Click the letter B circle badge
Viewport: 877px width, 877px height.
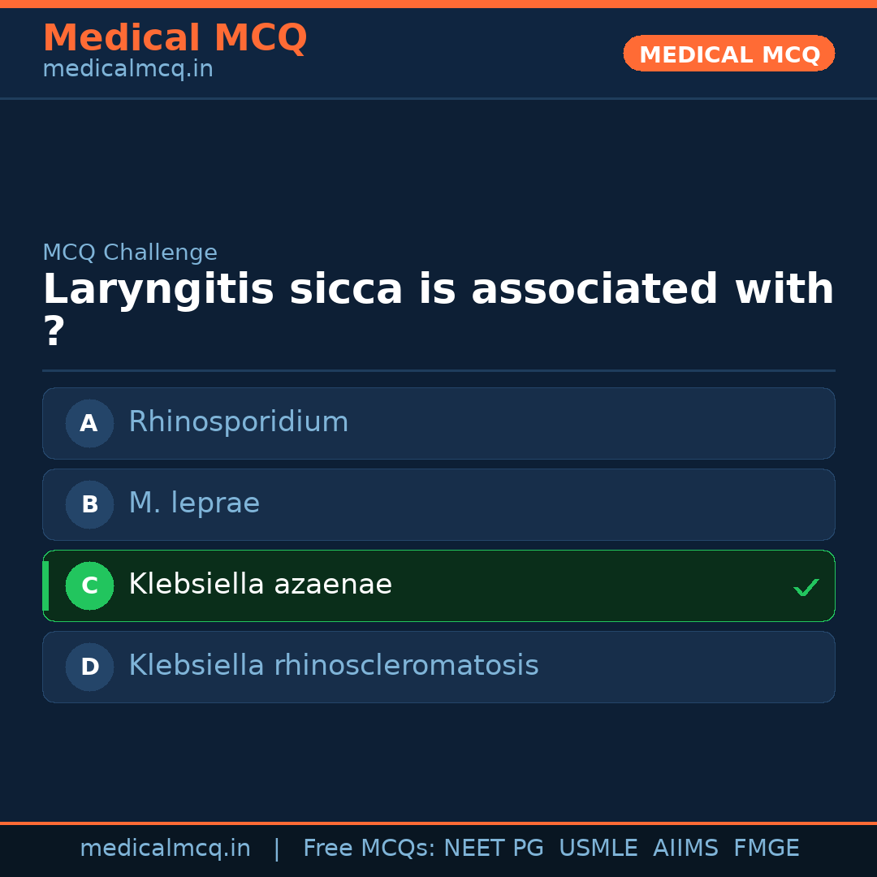89,504
